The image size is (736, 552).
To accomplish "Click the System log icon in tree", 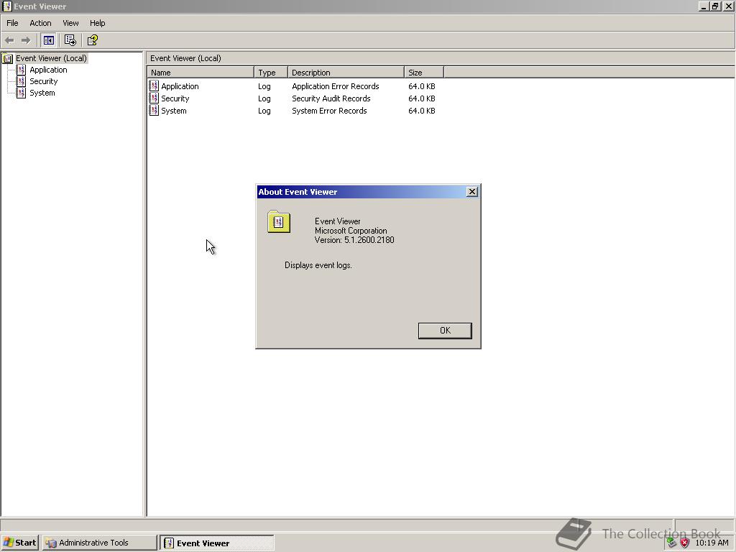I will [x=21, y=93].
